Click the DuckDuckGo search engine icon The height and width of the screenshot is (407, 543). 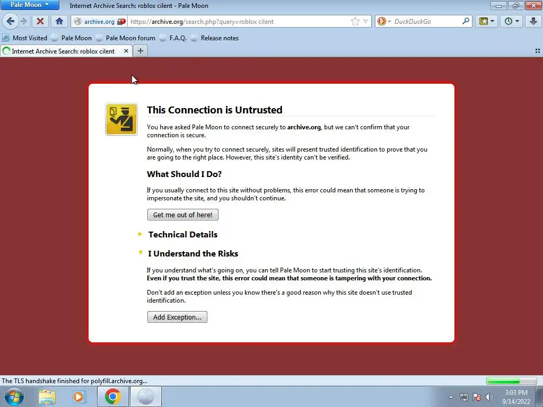coord(382,21)
